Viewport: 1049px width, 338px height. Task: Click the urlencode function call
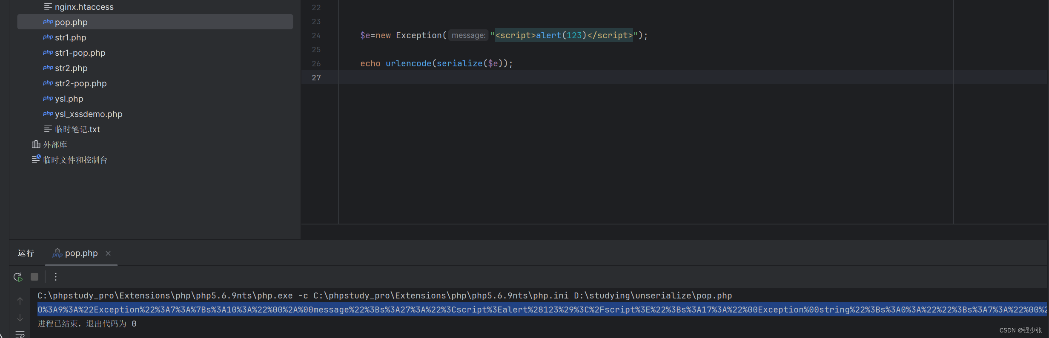408,63
